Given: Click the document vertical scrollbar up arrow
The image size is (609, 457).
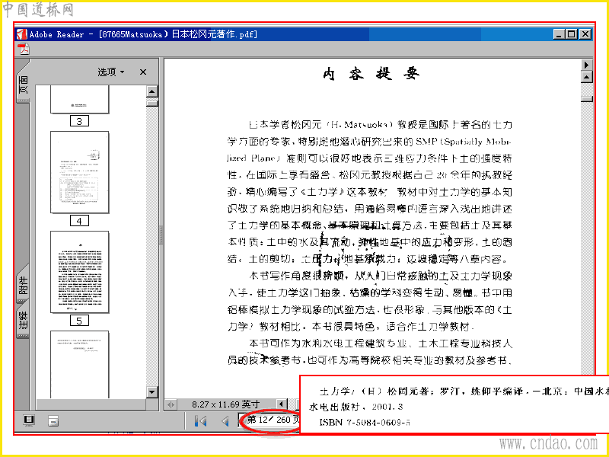Looking at the screenshot, I should point(586,77).
